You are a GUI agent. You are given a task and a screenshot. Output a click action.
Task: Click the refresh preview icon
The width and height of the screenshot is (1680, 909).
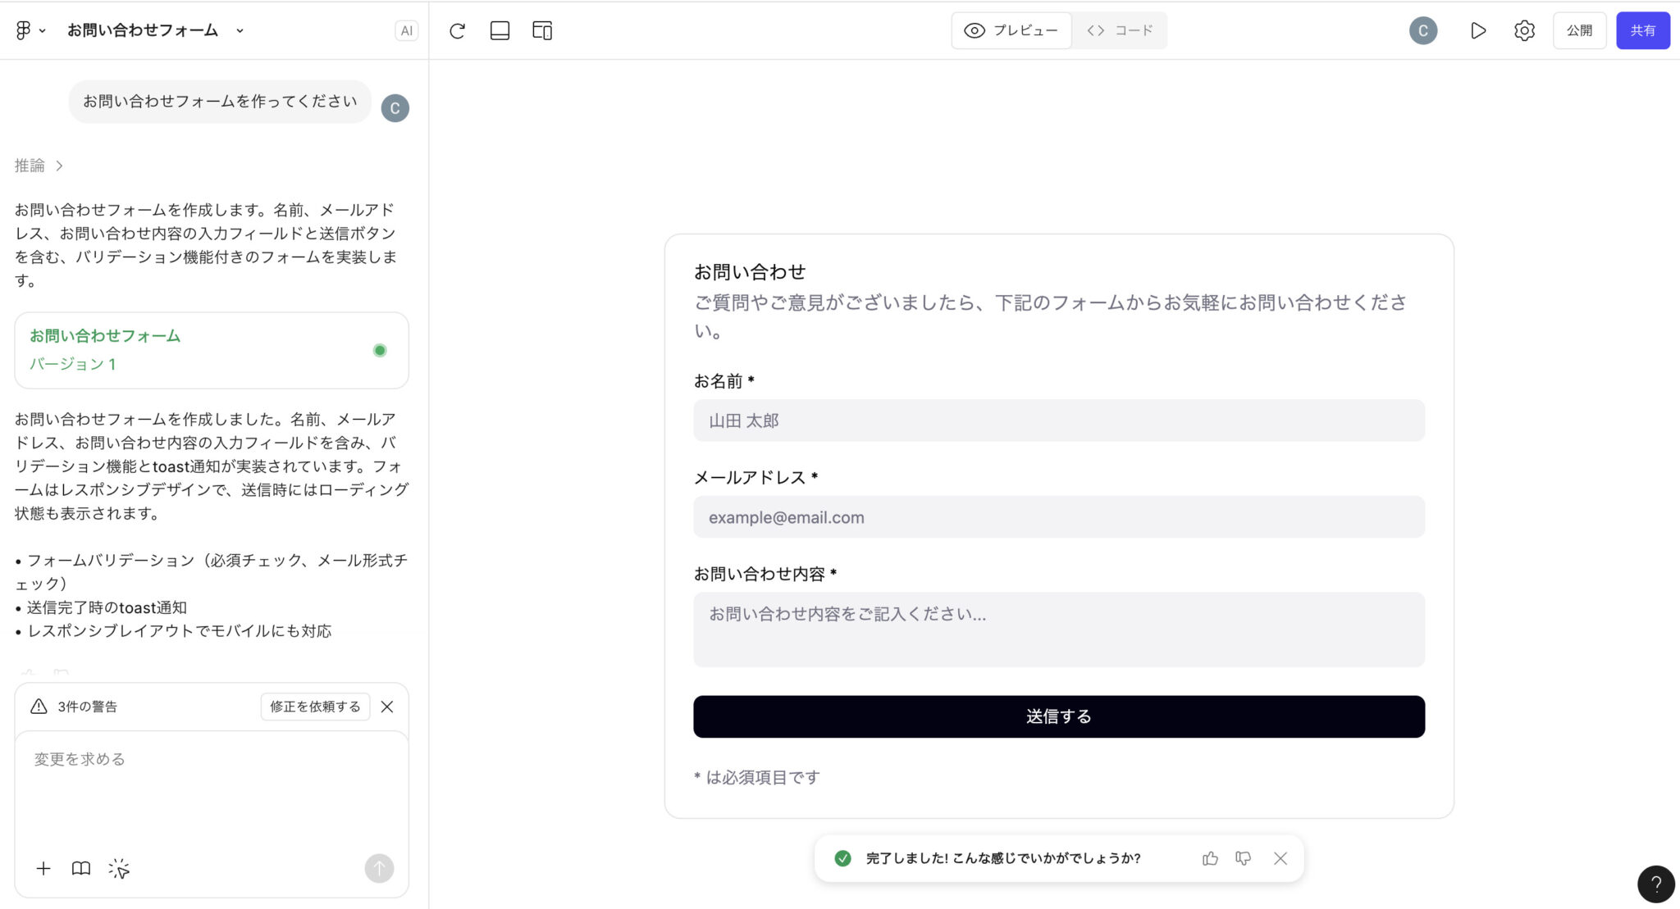point(458,31)
